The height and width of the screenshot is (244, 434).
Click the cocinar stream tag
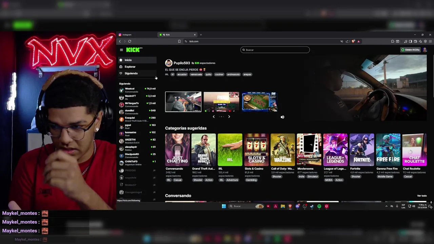(x=219, y=75)
